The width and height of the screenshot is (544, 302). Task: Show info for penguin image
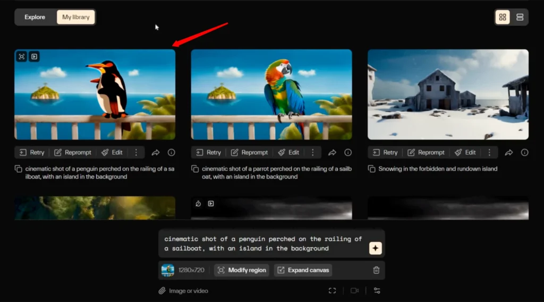[172, 152]
